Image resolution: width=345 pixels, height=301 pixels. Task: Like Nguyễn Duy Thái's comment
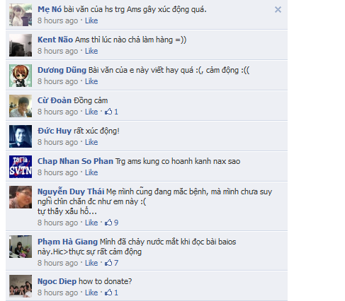pos(91,223)
